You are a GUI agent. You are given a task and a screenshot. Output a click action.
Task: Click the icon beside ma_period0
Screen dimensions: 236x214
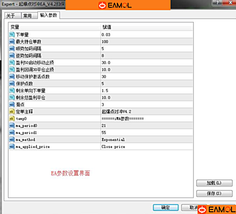pos(12,126)
